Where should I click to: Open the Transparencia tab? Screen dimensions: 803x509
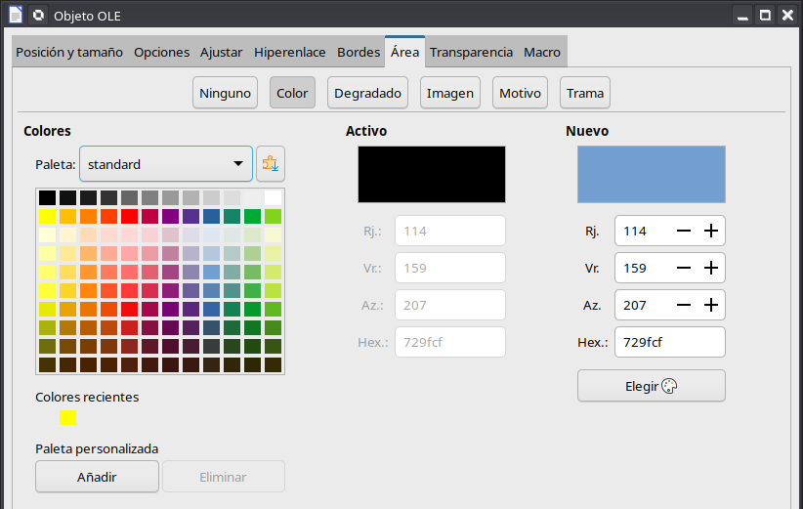pos(471,52)
